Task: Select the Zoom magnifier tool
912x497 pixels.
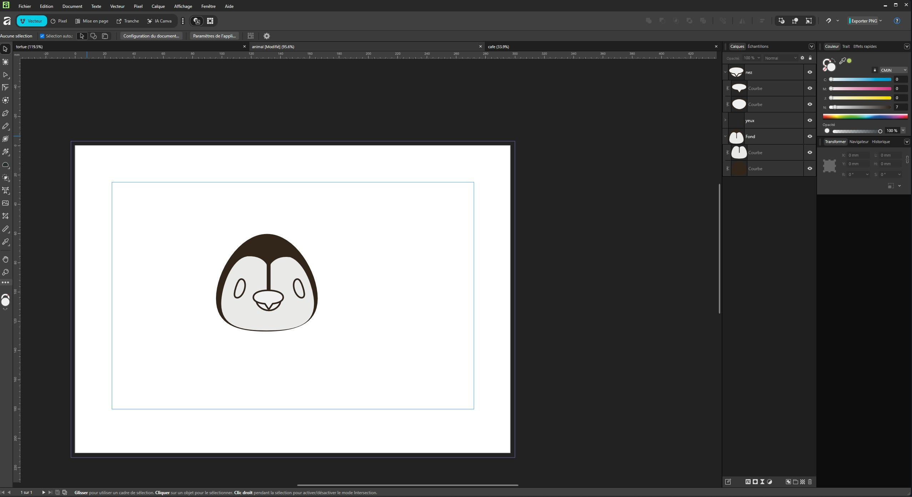Action: pyautogui.click(x=5, y=272)
